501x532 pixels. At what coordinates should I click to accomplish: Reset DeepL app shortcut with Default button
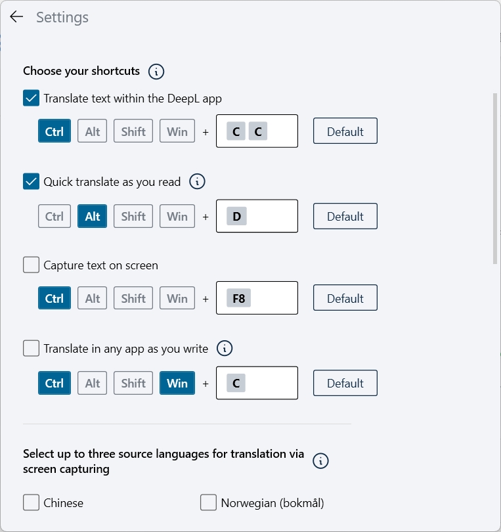pyautogui.click(x=345, y=131)
